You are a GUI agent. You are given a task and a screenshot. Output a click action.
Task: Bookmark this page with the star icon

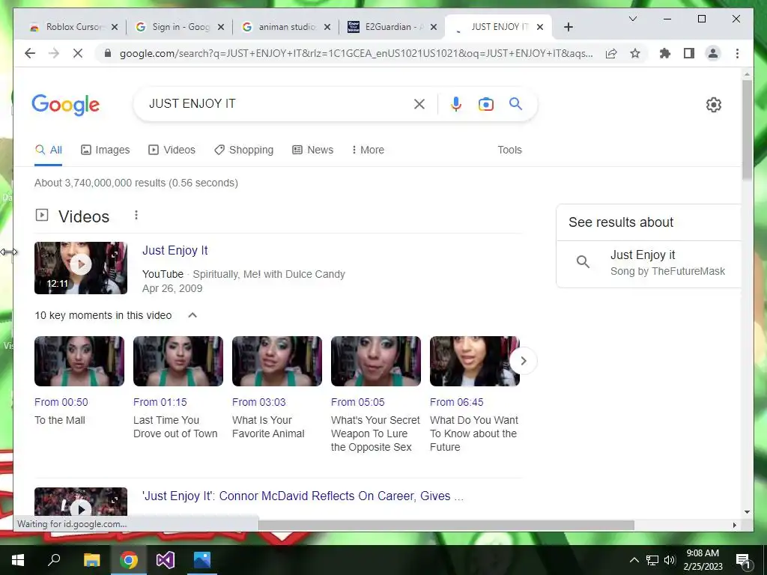tap(635, 53)
